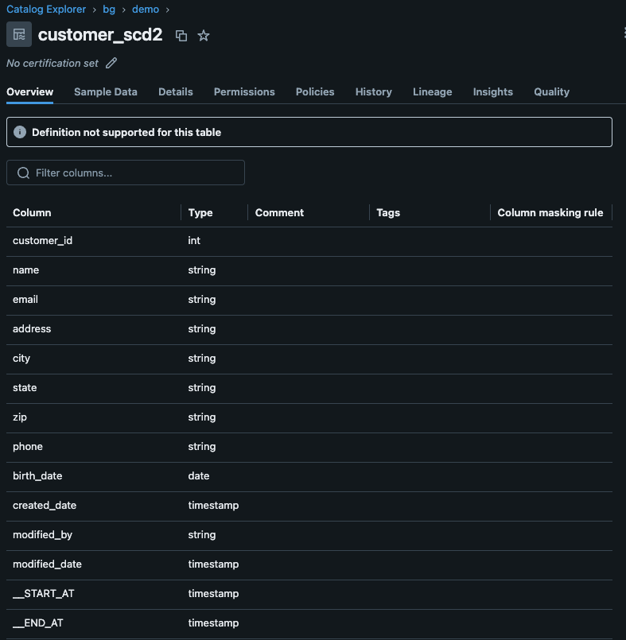The width and height of the screenshot is (626, 640).
Task: Click the info icon in definition banner
Action: (20, 132)
